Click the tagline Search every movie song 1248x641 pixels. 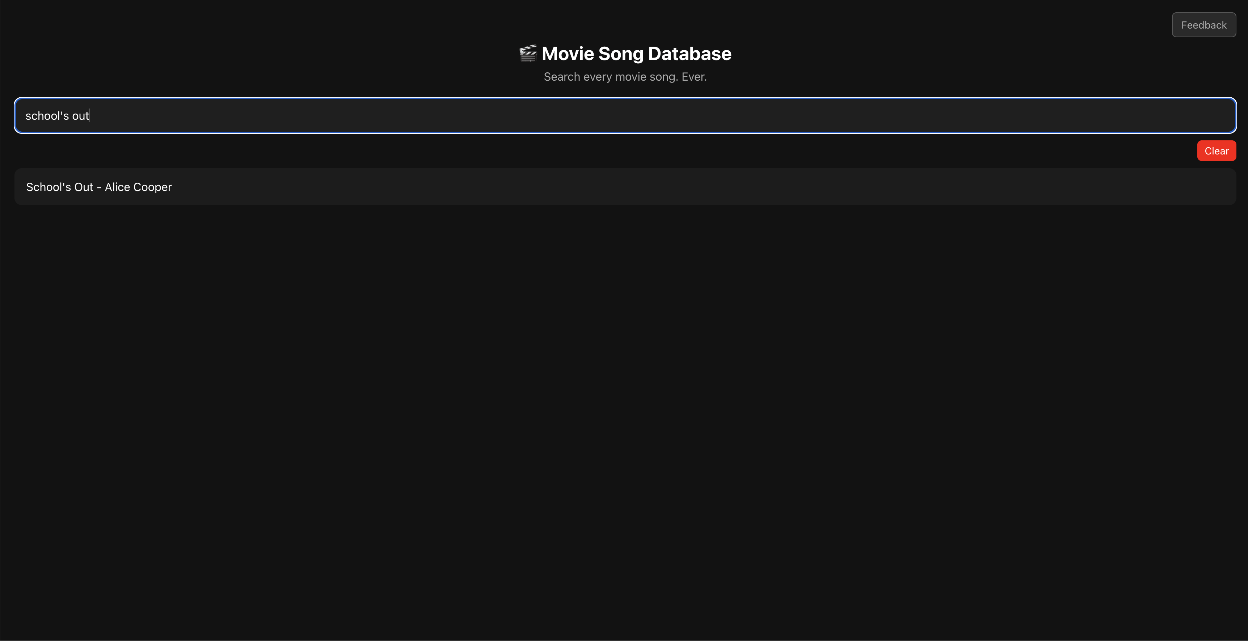click(x=625, y=76)
